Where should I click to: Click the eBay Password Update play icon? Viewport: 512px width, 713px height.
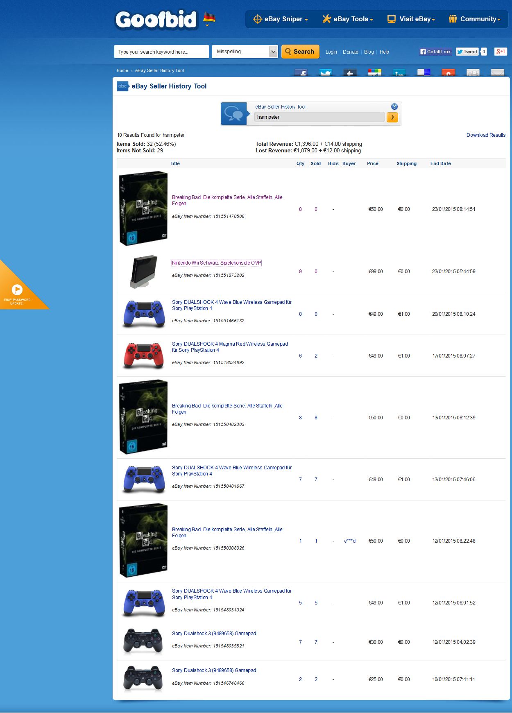(x=17, y=290)
